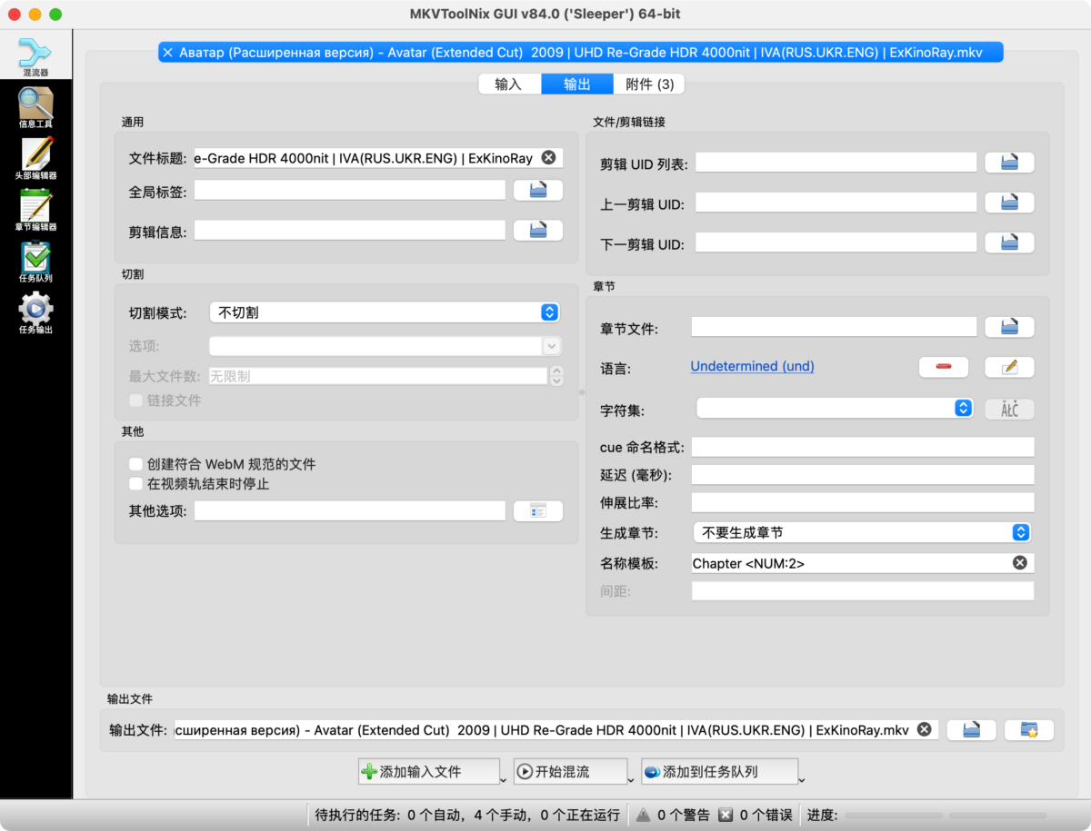
Task: Edit the chapter language with pencil icon
Action: (1009, 367)
